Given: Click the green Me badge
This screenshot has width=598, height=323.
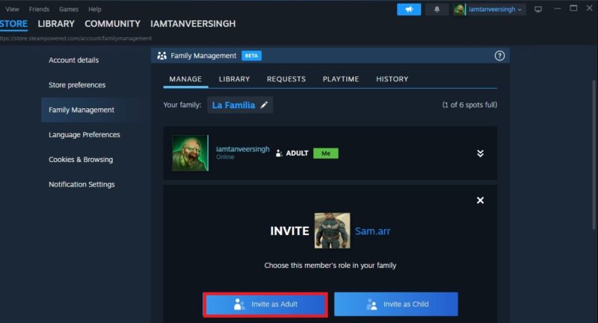Looking at the screenshot, I should coord(326,153).
